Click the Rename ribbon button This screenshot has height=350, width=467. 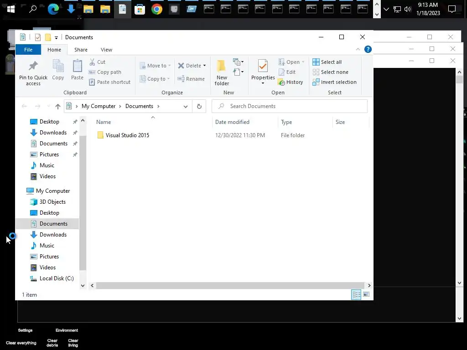(191, 79)
